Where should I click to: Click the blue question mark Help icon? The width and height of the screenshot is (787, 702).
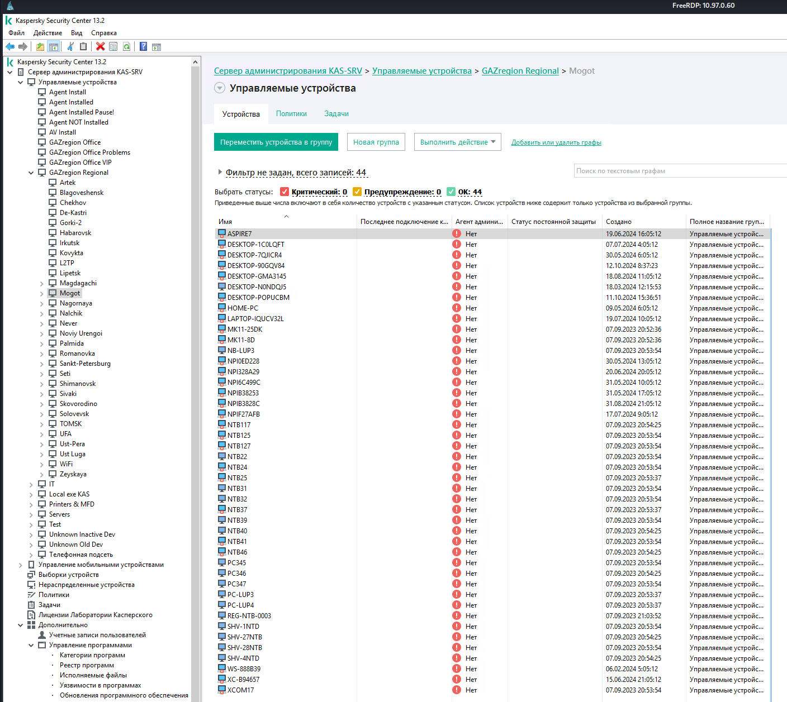(x=144, y=47)
